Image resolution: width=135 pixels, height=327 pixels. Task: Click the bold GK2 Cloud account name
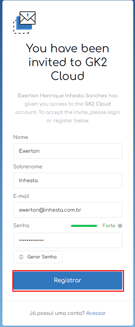[98, 104]
